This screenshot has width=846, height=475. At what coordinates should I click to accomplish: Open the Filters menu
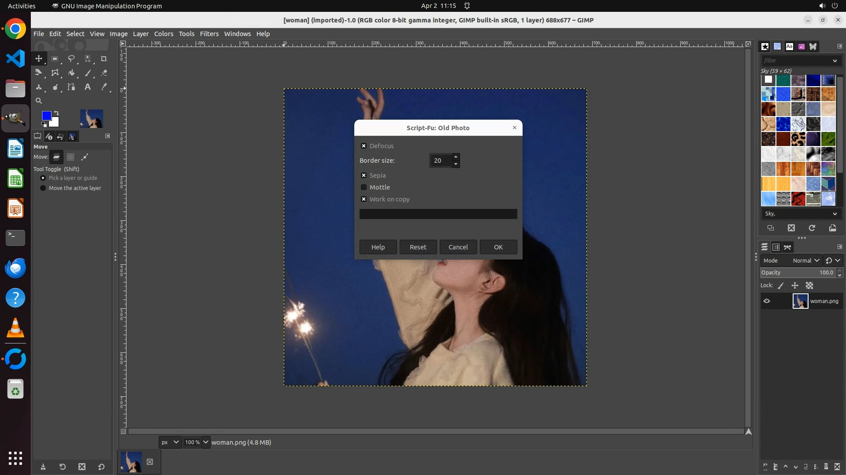point(209,34)
